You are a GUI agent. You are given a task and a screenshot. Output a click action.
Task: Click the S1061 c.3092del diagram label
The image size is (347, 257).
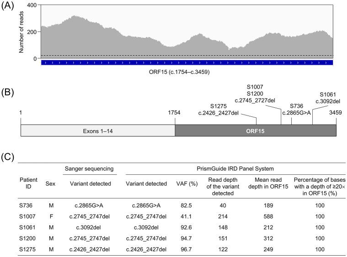(328, 98)
